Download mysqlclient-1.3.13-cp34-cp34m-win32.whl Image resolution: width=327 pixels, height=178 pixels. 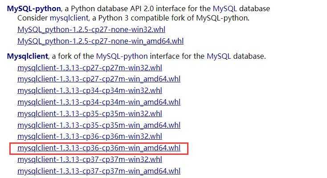(x=90, y=91)
